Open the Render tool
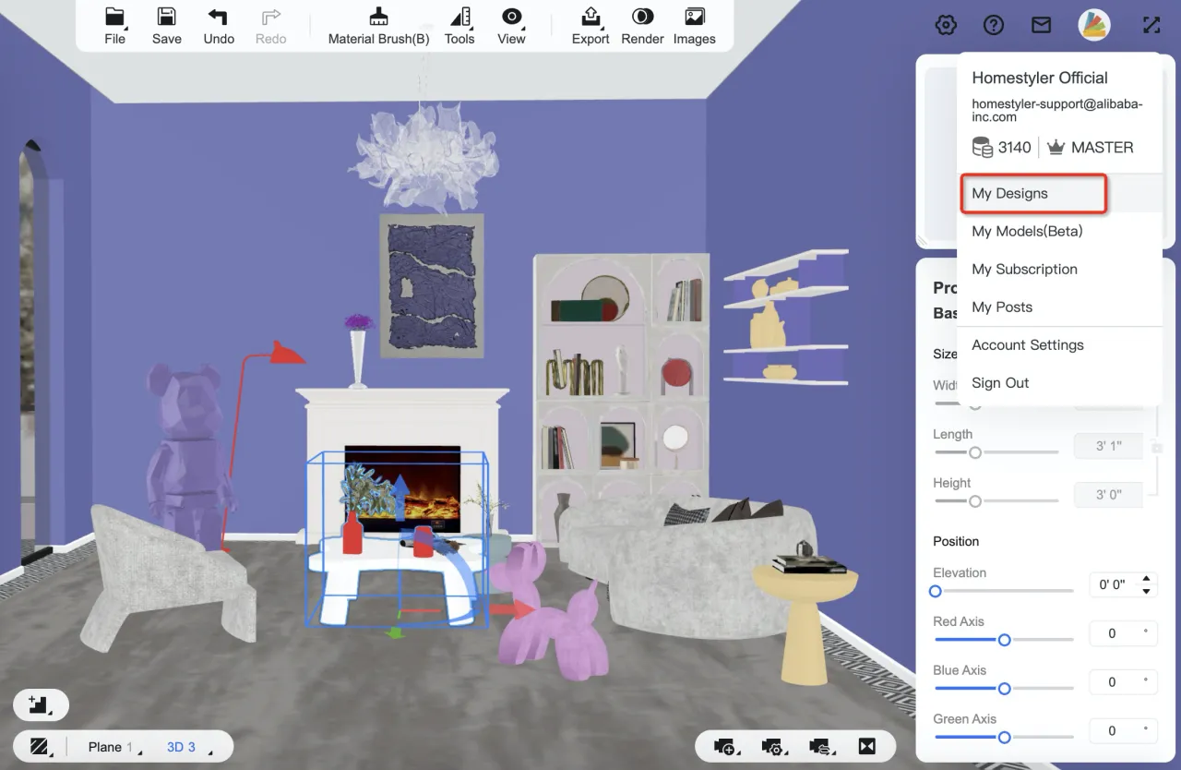The width and height of the screenshot is (1181, 770). (x=642, y=25)
